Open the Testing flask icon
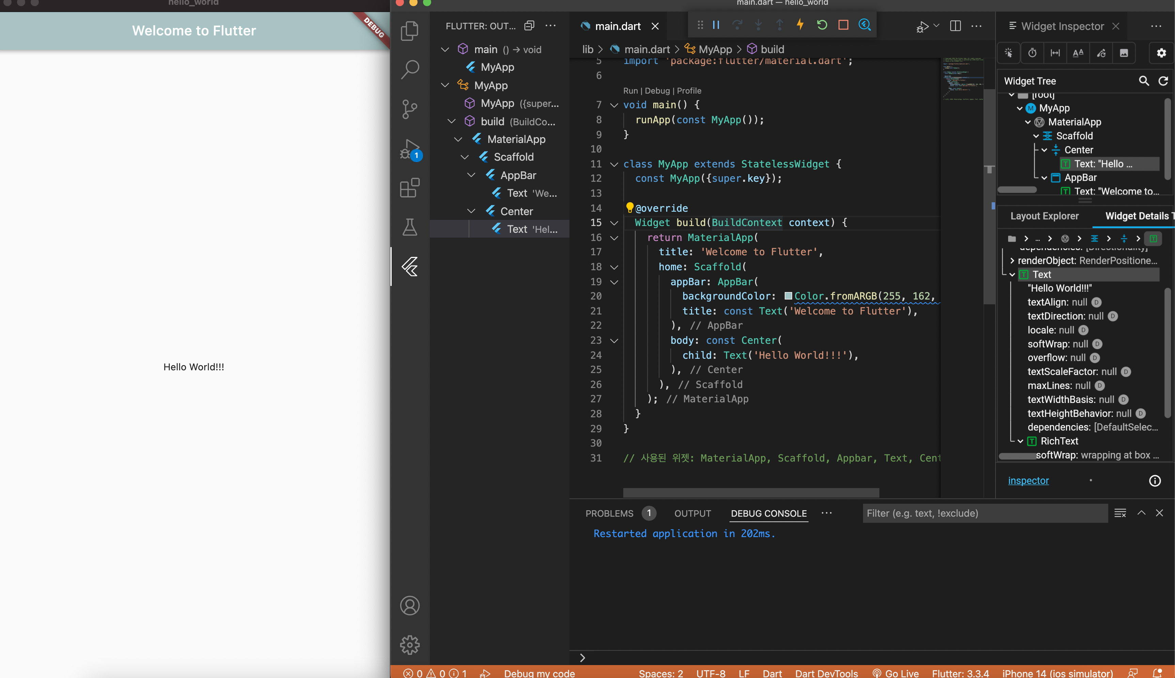Image resolution: width=1175 pixels, height=678 pixels. point(409,227)
